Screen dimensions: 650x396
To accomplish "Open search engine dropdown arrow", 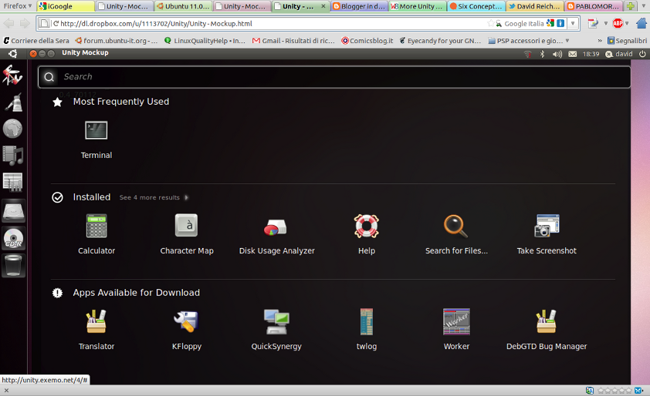I will (x=573, y=24).
